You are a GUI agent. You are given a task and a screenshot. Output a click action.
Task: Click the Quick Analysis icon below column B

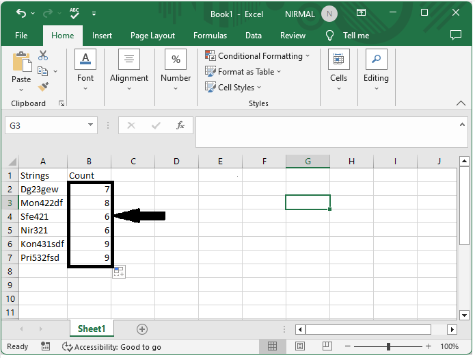[119, 272]
